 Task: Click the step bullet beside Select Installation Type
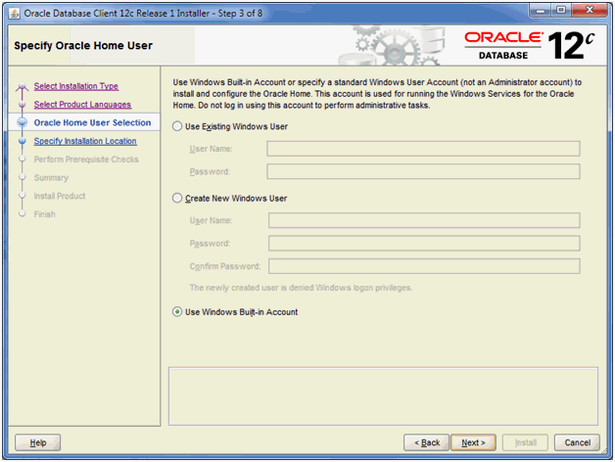pos(23,86)
